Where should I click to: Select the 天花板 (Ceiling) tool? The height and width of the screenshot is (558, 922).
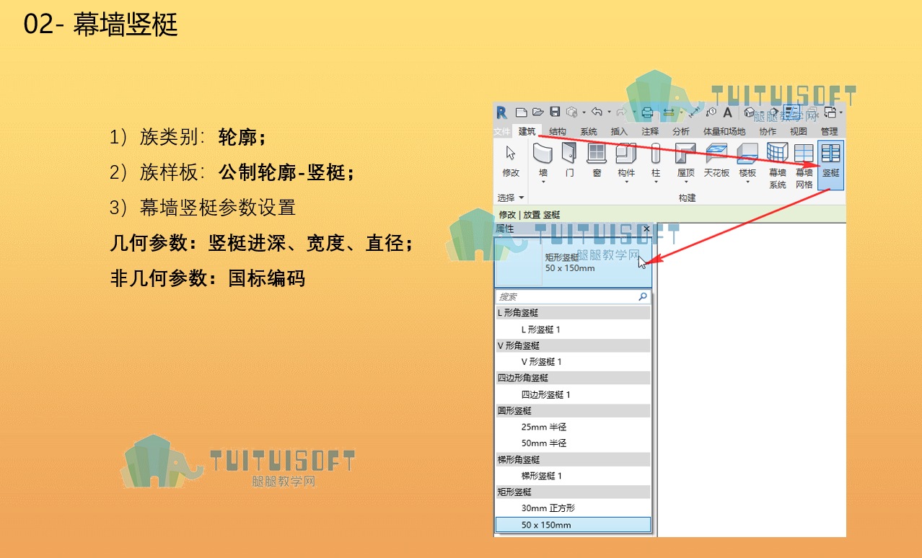717,160
